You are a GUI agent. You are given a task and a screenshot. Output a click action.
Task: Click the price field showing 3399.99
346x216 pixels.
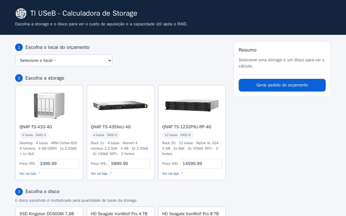58,164
